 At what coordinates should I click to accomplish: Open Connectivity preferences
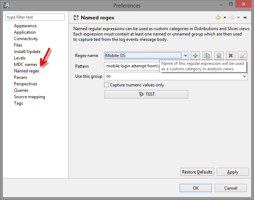(x=26, y=39)
